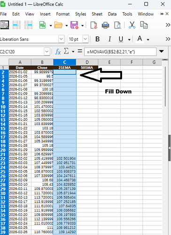Image resolution: width=171 pixels, height=235 pixels.
Task: Toggle Print Preview
Action: pyautogui.click(x=117, y=25)
